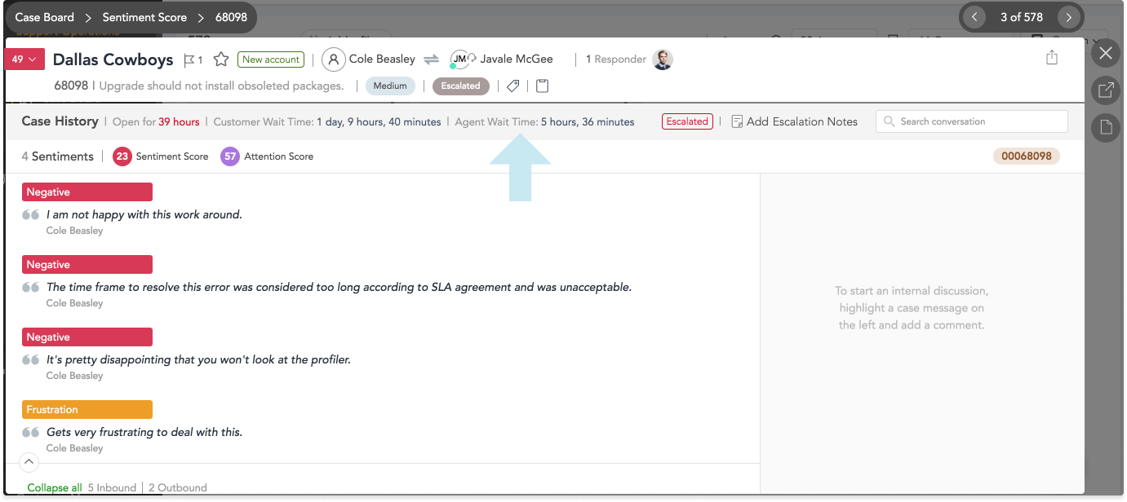Click the Medium priority pill
1127x502 pixels.
pyautogui.click(x=390, y=86)
